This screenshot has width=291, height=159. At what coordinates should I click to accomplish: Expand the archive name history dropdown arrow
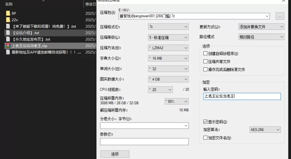point(267,16)
